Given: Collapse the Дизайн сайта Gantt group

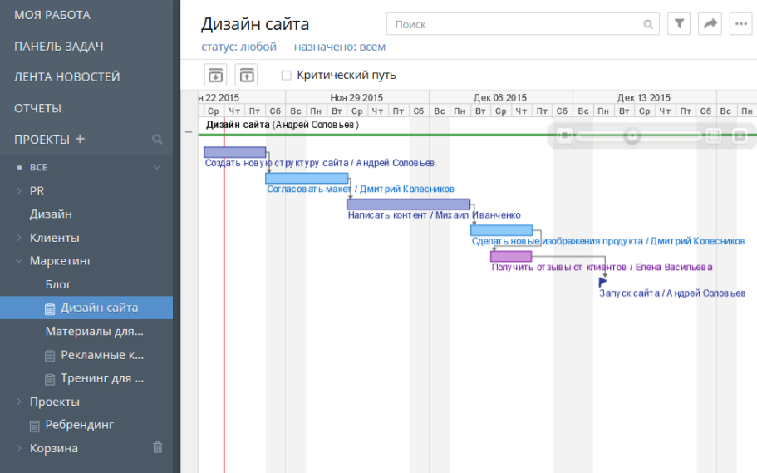Looking at the screenshot, I should (x=189, y=131).
